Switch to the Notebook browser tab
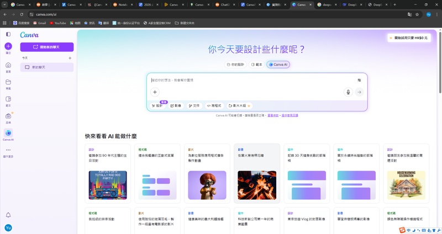Screen dimensions: 442x234 (123, 4)
